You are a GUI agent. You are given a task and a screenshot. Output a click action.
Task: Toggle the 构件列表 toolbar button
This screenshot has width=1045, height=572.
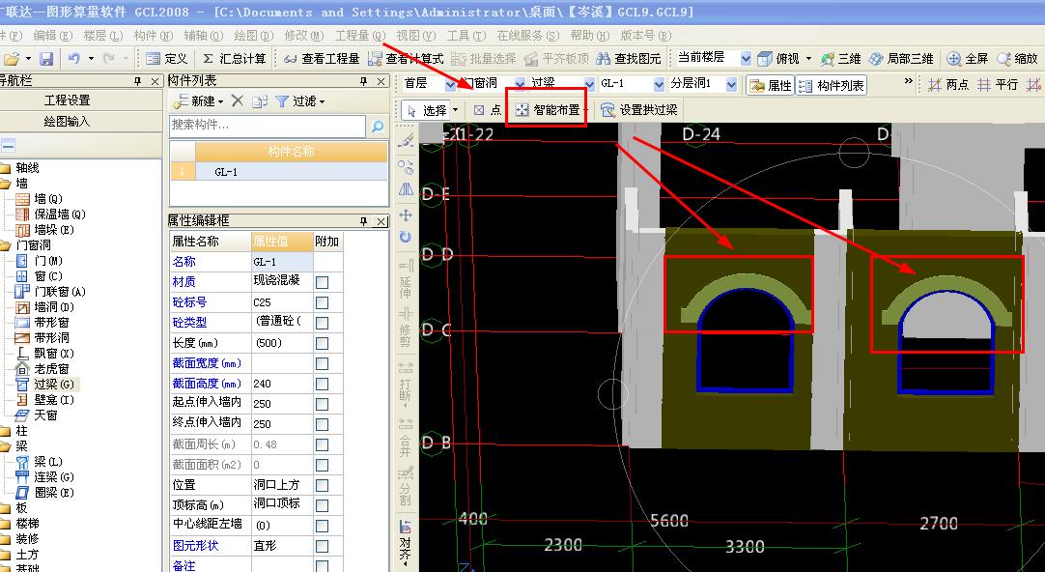pyautogui.click(x=831, y=85)
